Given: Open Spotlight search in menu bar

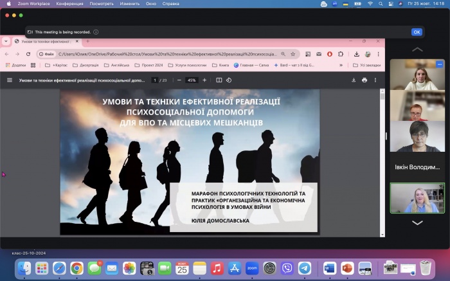Looking at the screenshot, I should 381,4.
